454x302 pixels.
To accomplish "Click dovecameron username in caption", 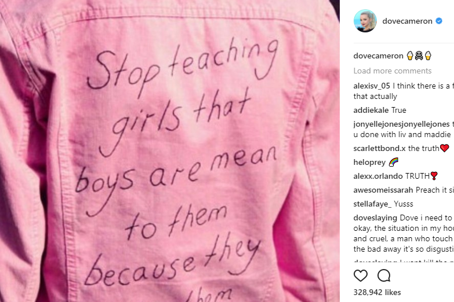I will [x=378, y=56].
